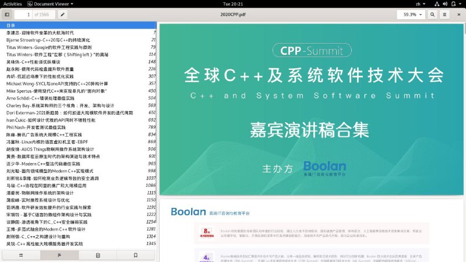
Task: Select Ivan Čukić API outline entry
Action: (x=78, y=120)
